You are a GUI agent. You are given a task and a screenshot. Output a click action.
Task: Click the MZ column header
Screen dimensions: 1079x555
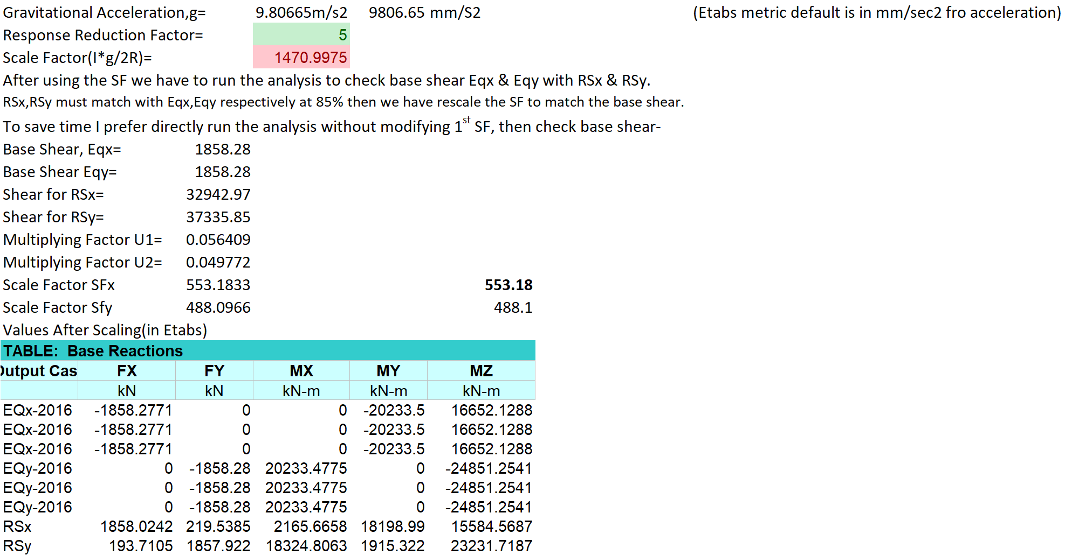click(x=482, y=370)
